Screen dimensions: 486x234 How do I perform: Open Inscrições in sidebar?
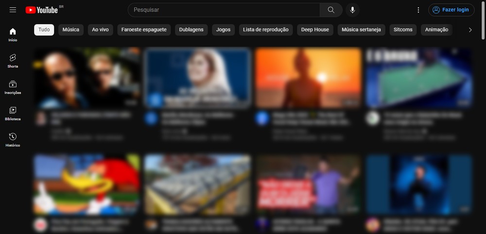(13, 87)
